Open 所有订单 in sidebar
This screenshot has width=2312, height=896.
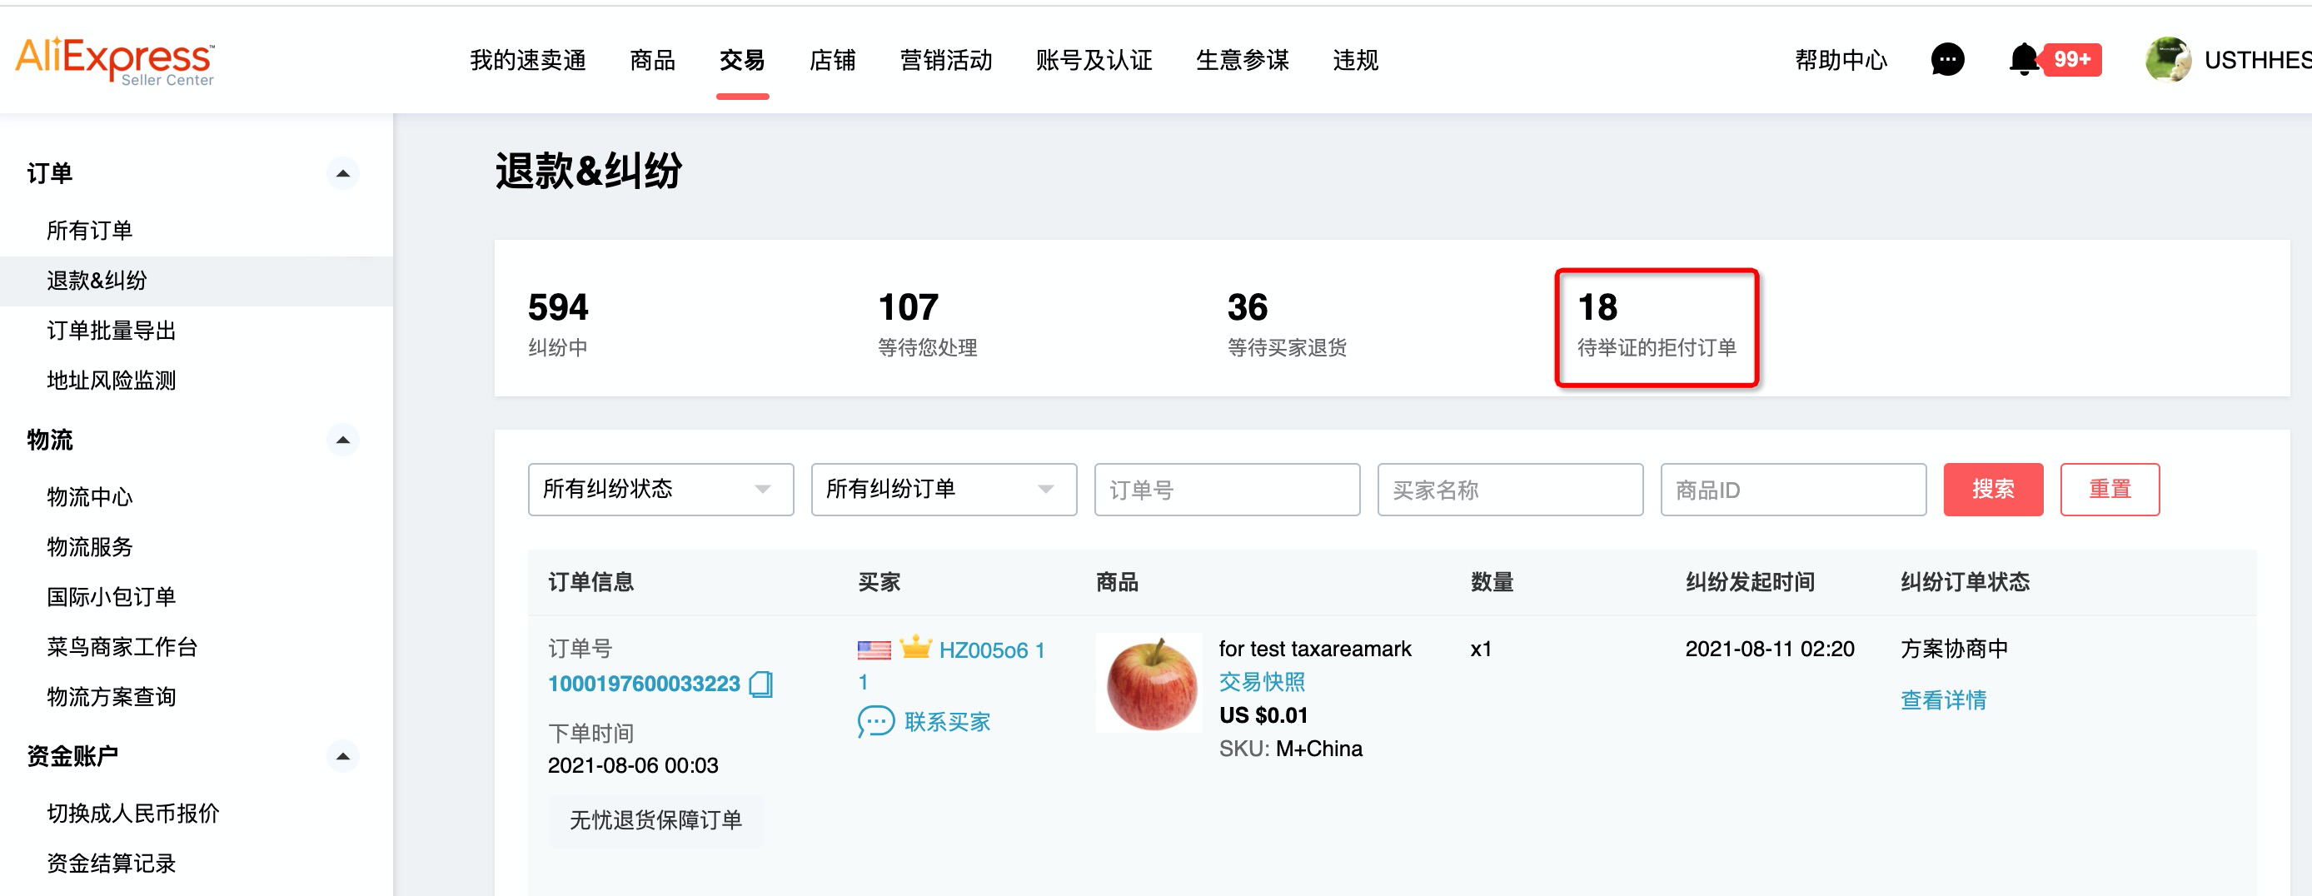coord(90,231)
